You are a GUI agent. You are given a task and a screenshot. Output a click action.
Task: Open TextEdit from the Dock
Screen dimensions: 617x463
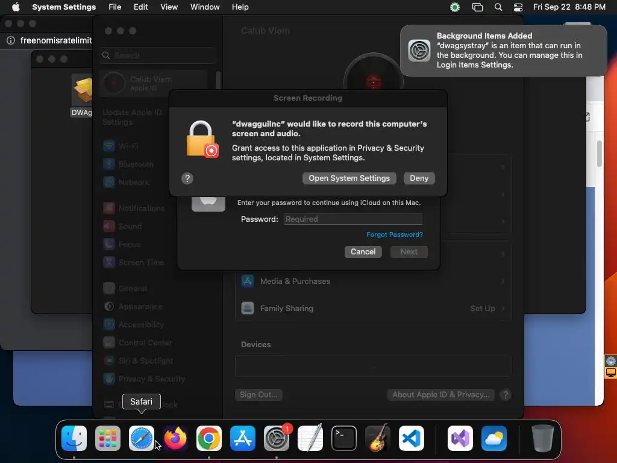point(310,438)
